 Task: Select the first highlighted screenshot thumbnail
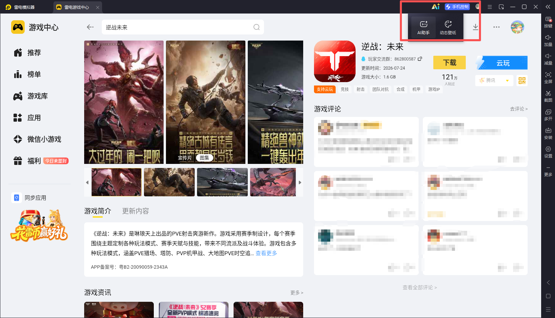click(117, 182)
